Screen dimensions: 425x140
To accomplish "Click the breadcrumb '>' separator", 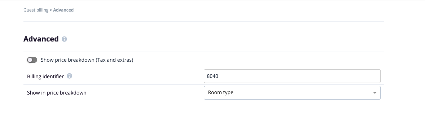I will (51, 10).
